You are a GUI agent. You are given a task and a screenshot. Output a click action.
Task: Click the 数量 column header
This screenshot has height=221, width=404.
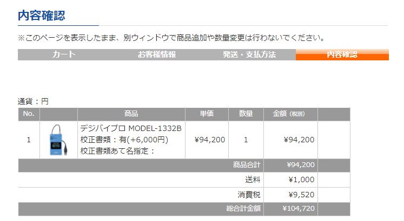(x=246, y=114)
